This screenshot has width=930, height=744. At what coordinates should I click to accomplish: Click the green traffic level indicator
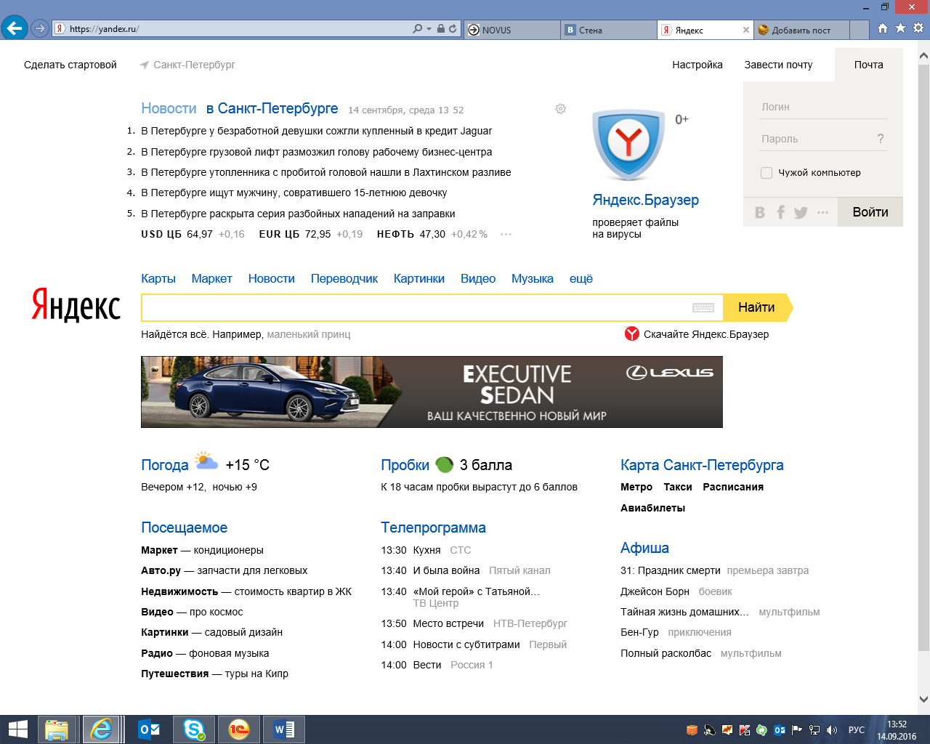pos(444,464)
